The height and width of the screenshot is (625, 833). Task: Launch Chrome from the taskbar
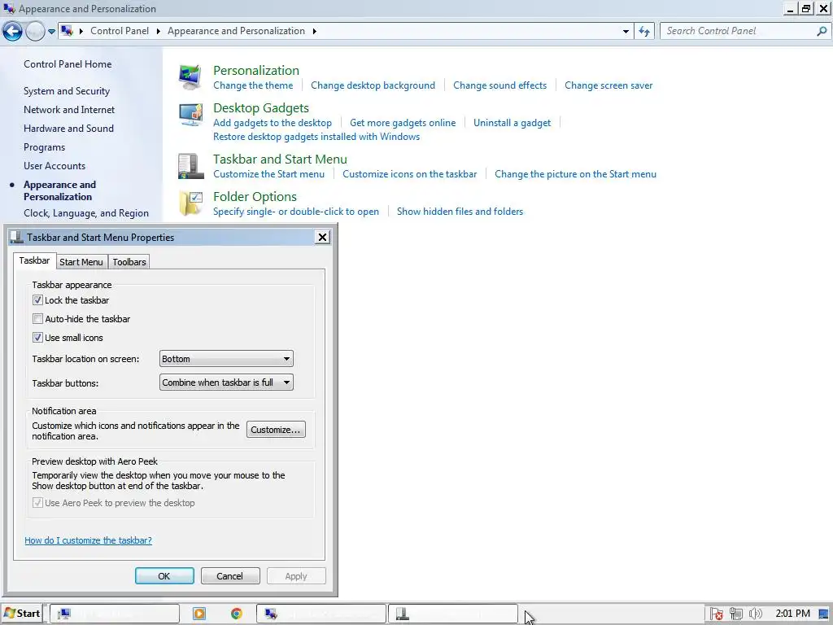(237, 614)
